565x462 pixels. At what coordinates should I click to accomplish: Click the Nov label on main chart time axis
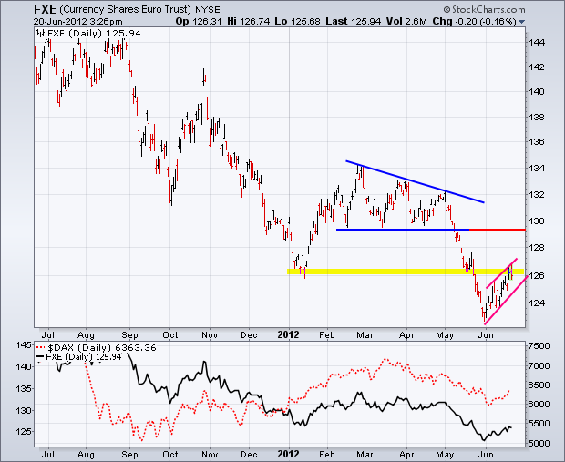click(210, 334)
